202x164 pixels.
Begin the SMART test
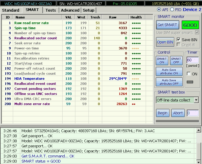[x=163, y=113]
